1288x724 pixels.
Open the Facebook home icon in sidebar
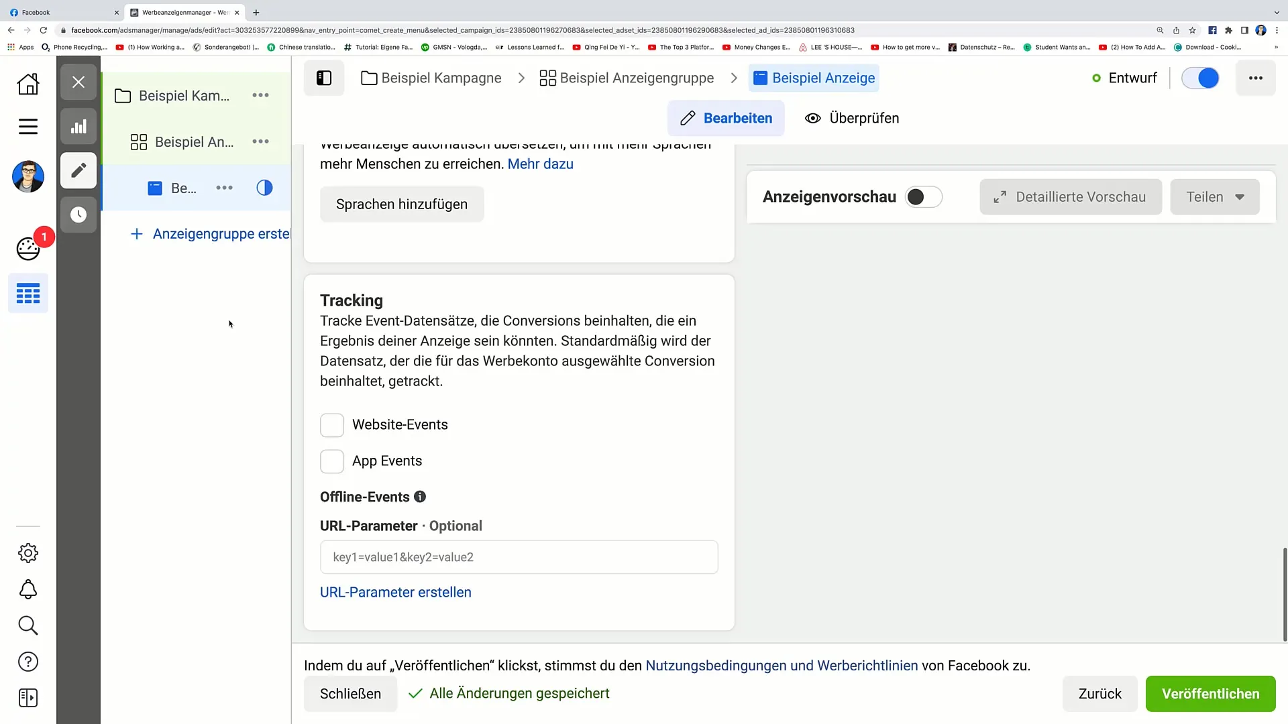click(x=28, y=84)
